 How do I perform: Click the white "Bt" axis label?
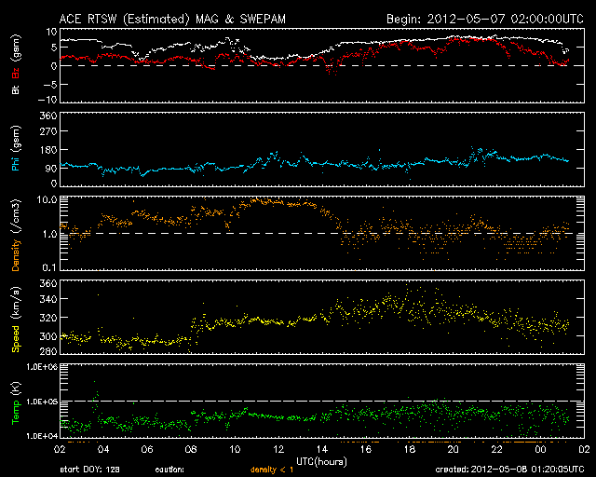[x=16, y=89]
